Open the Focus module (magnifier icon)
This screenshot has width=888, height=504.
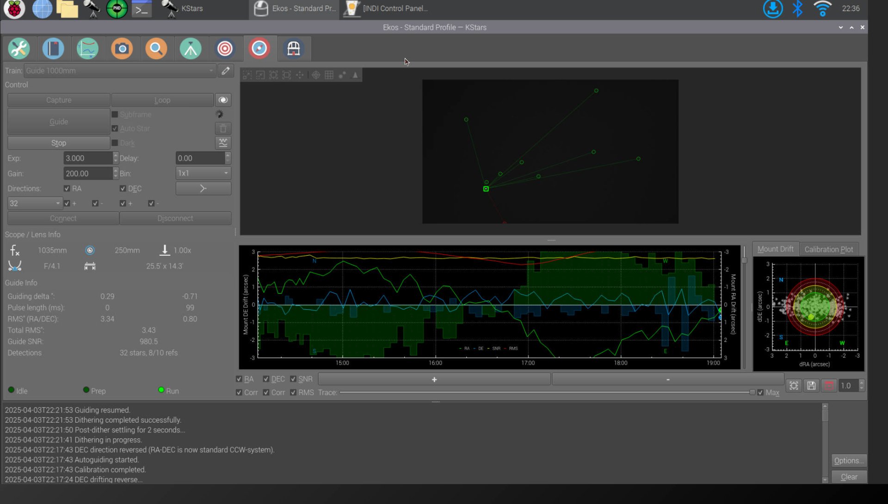pos(156,49)
